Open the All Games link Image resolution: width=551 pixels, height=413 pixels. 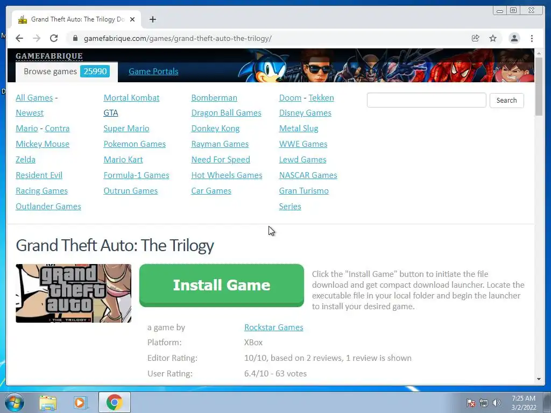coord(34,98)
